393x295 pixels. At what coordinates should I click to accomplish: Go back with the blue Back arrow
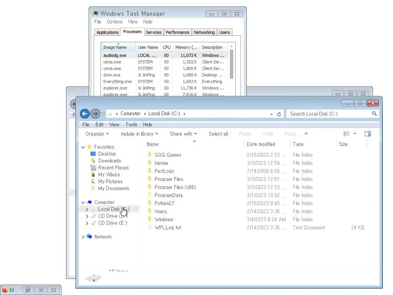pos(85,114)
